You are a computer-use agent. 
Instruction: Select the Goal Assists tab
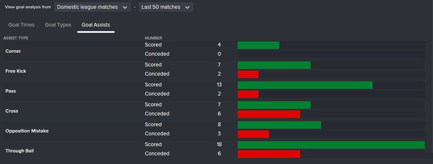[96, 25]
